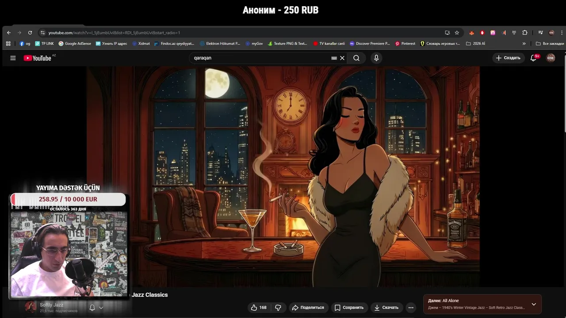Open the three-dot more actions menu
566x318 pixels.
(x=411, y=307)
